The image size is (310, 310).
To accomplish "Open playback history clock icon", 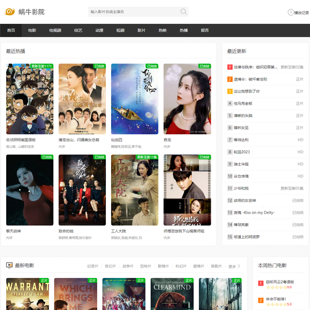I will point(290,12).
